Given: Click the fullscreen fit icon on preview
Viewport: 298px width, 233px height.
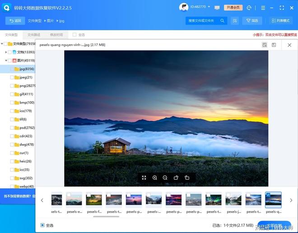Looking at the screenshot, I should pyautogui.click(x=144, y=178).
